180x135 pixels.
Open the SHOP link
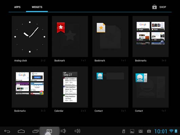point(163,7)
